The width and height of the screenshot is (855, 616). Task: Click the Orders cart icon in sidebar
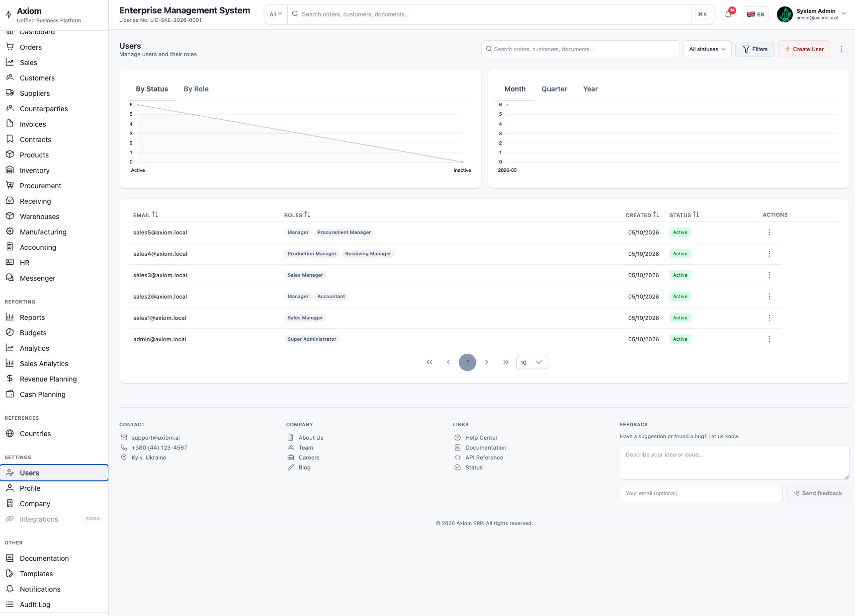9,47
